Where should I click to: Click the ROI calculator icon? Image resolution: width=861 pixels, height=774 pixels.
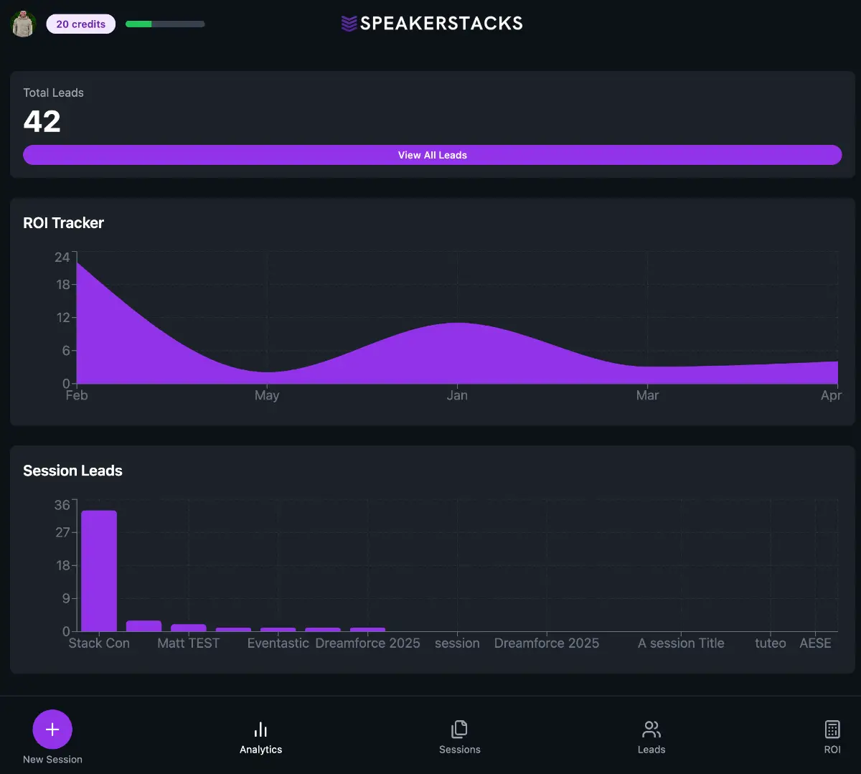pos(832,730)
